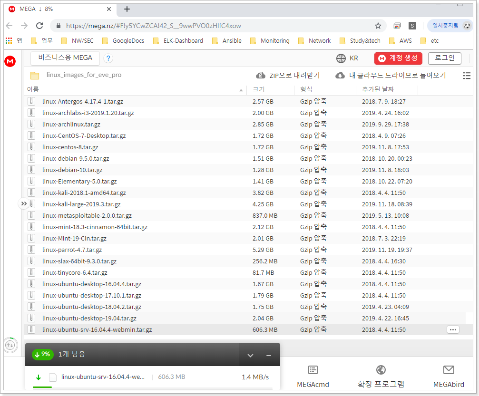Click the linux_images_for_eve_pro folder icon

tap(35, 75)
